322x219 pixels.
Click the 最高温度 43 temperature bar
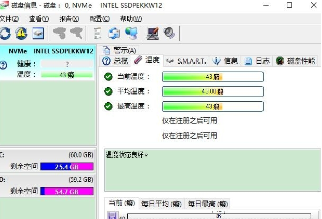[213, 106]
